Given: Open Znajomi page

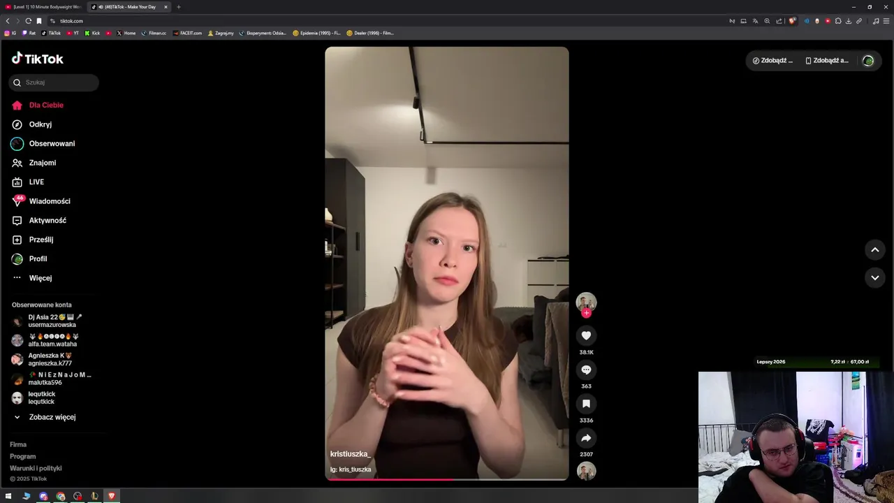Looking at the screenshot, I should coord(34,163).
